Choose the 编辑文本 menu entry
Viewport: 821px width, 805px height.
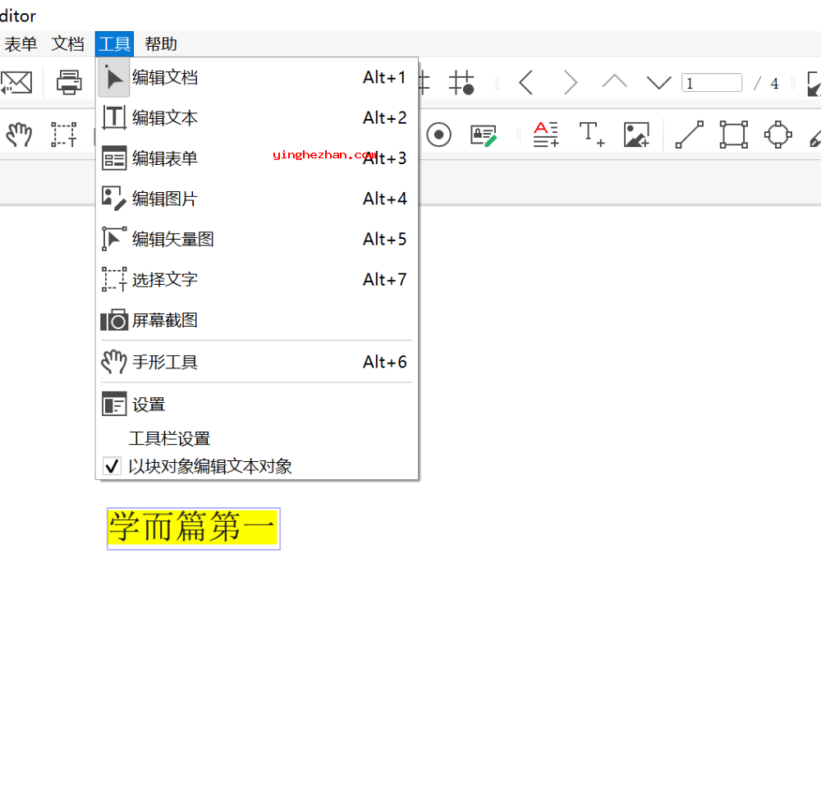tap(256, 118)
